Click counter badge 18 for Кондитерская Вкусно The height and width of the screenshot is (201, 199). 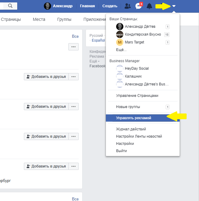[x=167, y=34]
